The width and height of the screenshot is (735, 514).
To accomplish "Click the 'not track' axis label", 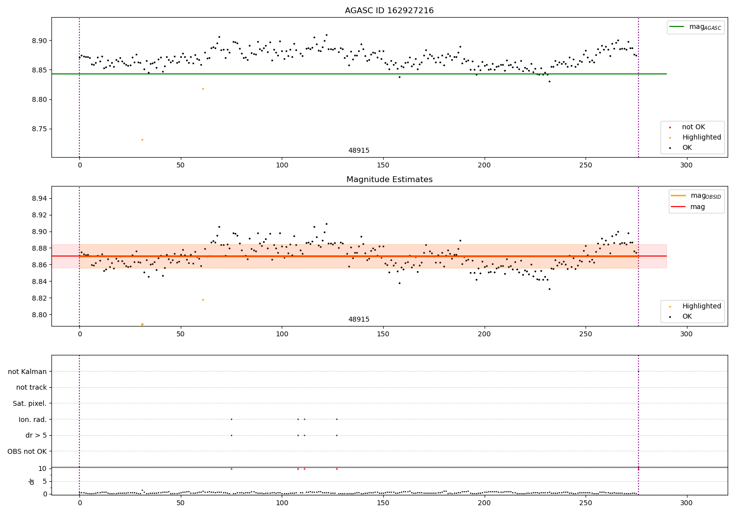I will pos(31,388).
